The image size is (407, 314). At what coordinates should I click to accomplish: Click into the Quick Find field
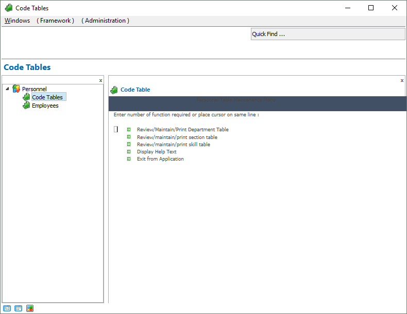328,34
